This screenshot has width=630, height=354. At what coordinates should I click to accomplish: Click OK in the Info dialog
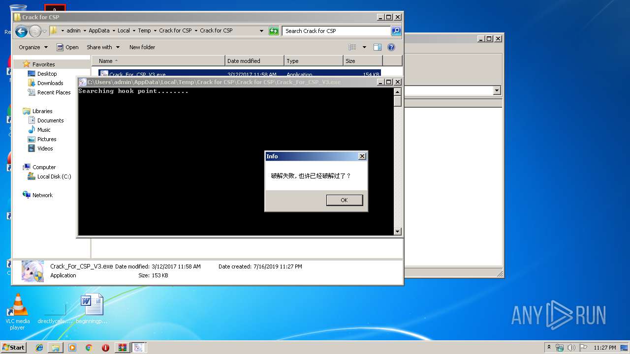344,200
